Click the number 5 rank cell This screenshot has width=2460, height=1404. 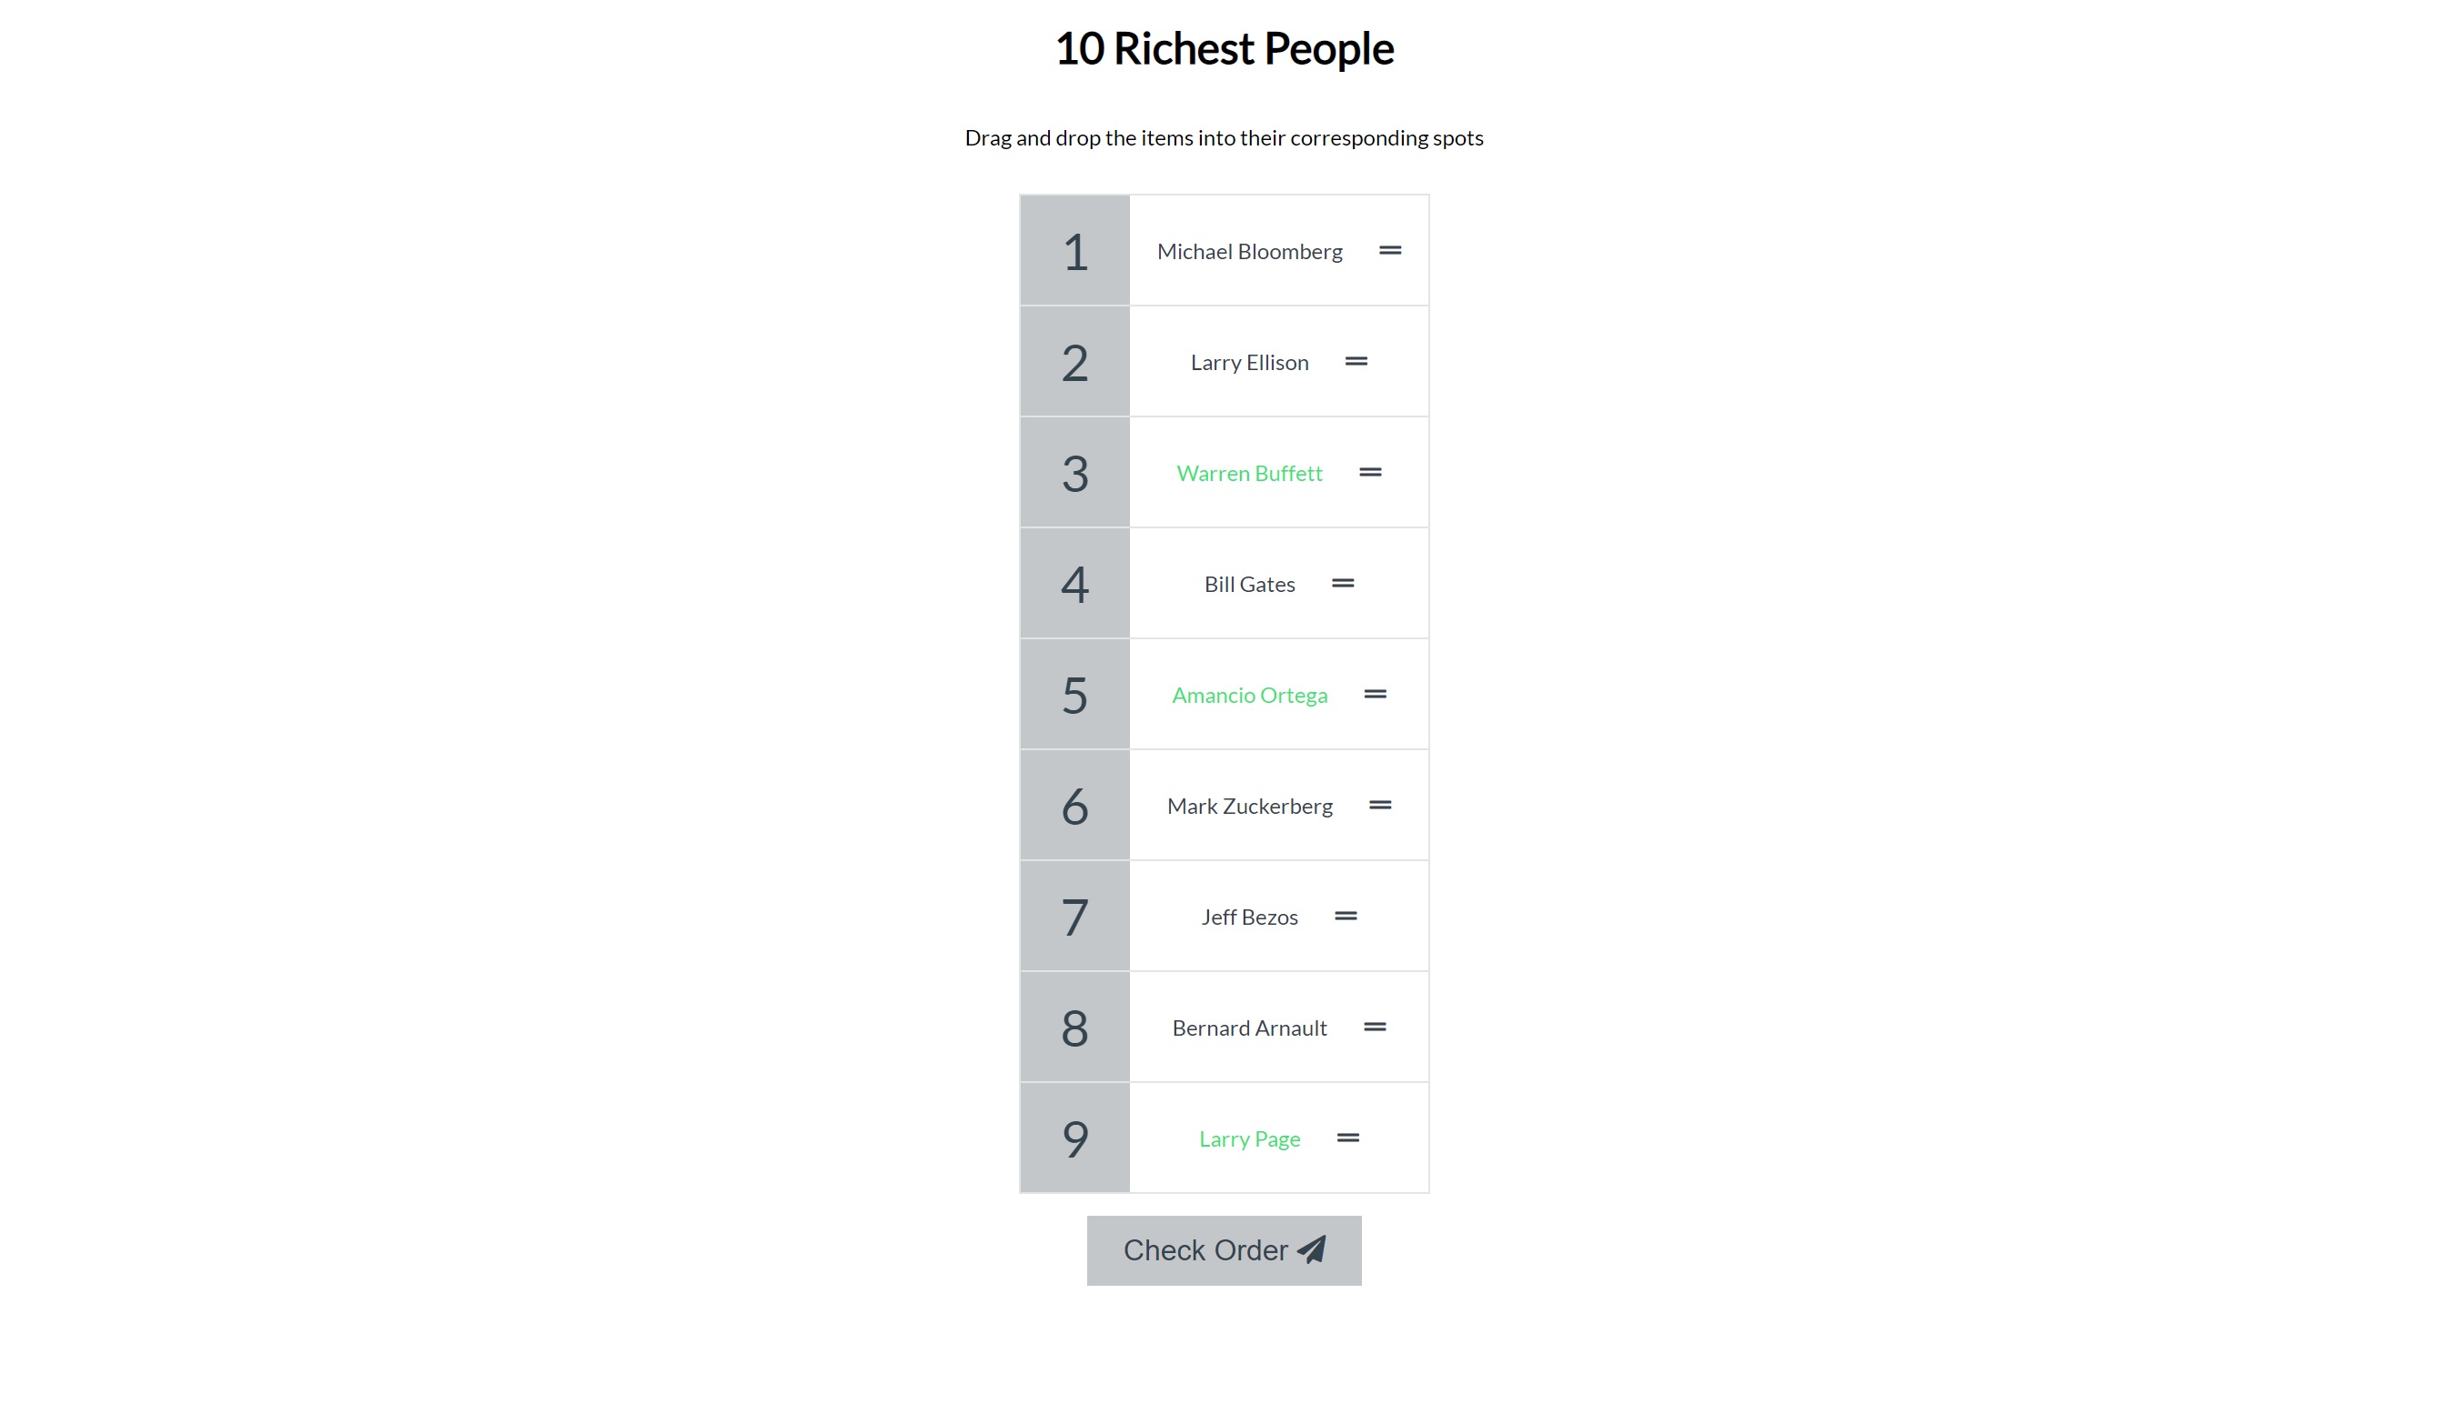[1074, 695]
